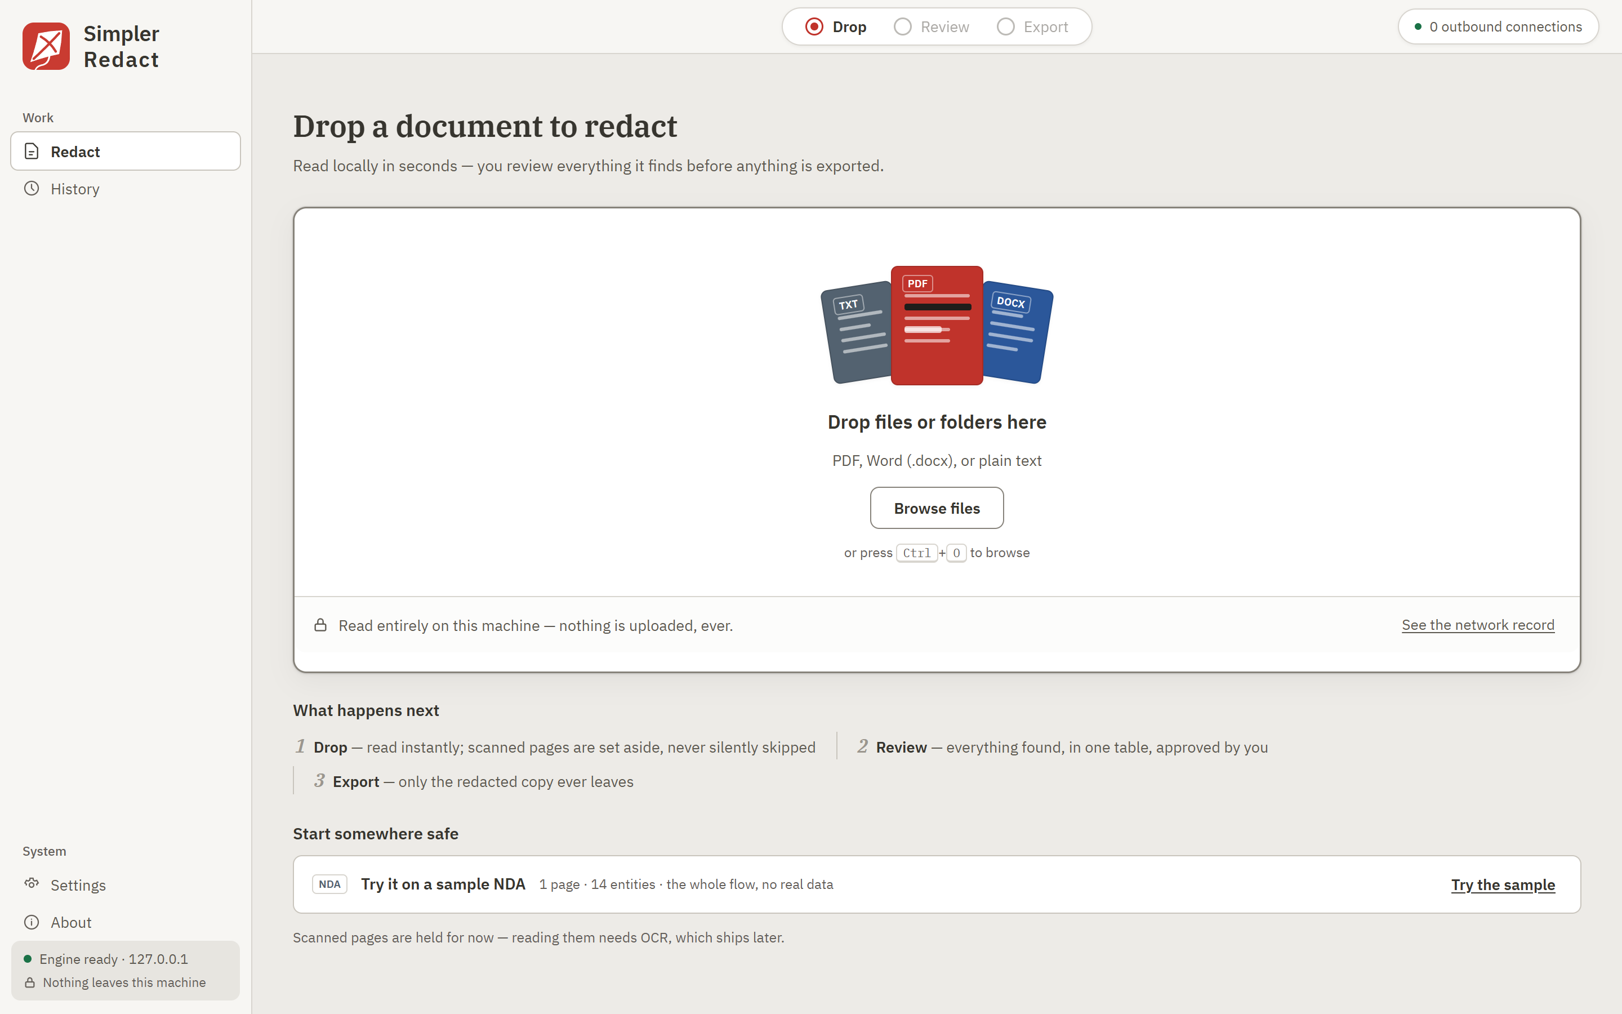The height and width of the screenshot is (1014, 1622).
Task: Click '1 page · 14 entities' sample description
Action: (x=685, y=884)
